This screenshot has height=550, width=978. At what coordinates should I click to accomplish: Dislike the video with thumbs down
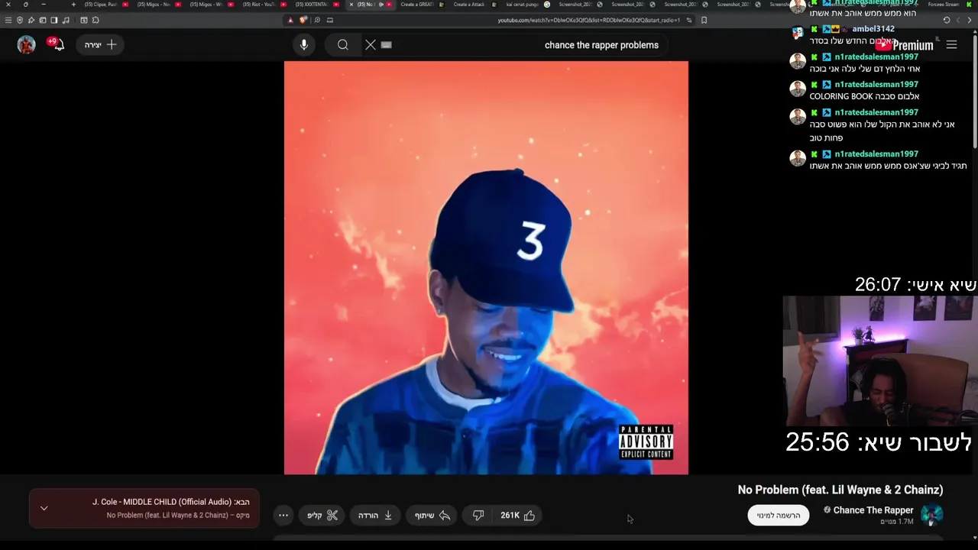[478, 516]
